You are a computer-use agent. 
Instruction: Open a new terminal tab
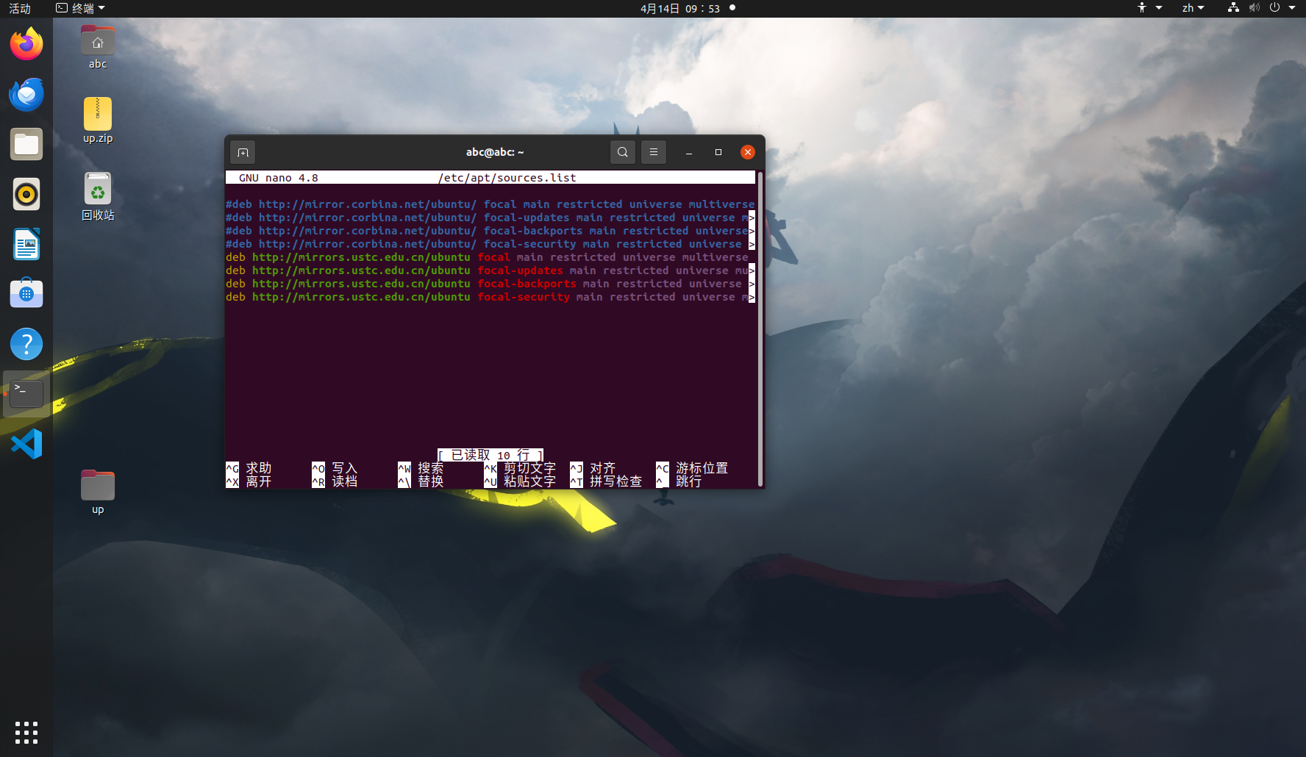pos(243,152)
